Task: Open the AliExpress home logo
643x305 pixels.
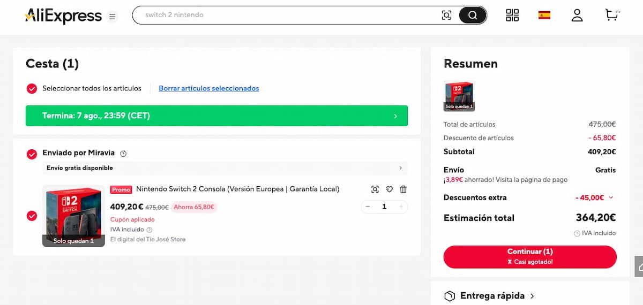Action: [63, 16]
